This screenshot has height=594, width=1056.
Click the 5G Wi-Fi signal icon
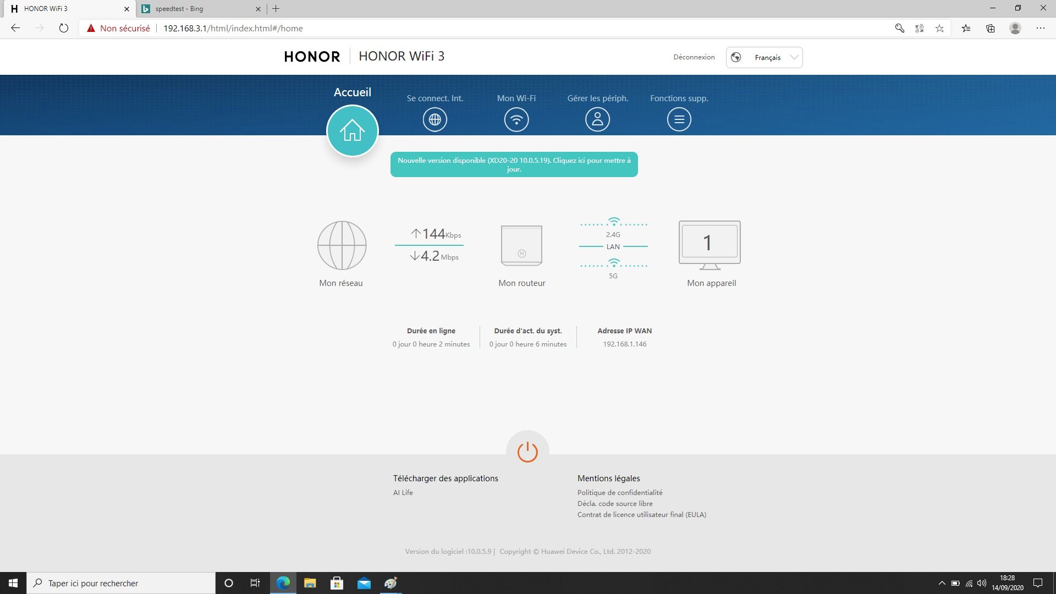pyautogui.click(x=614, y=263)
